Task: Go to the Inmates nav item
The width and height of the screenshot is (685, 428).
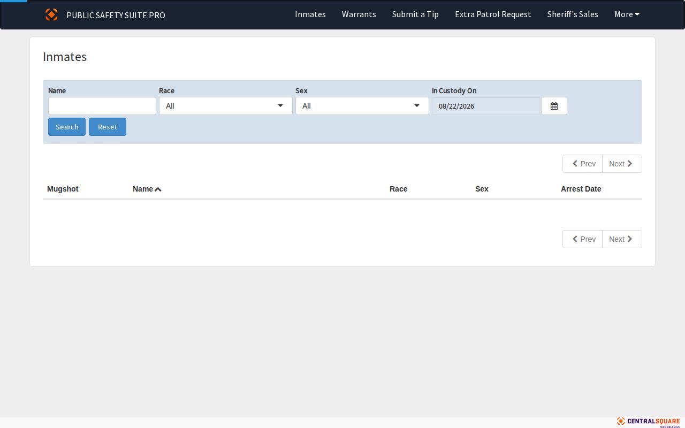Action: (x=310, y=14)
